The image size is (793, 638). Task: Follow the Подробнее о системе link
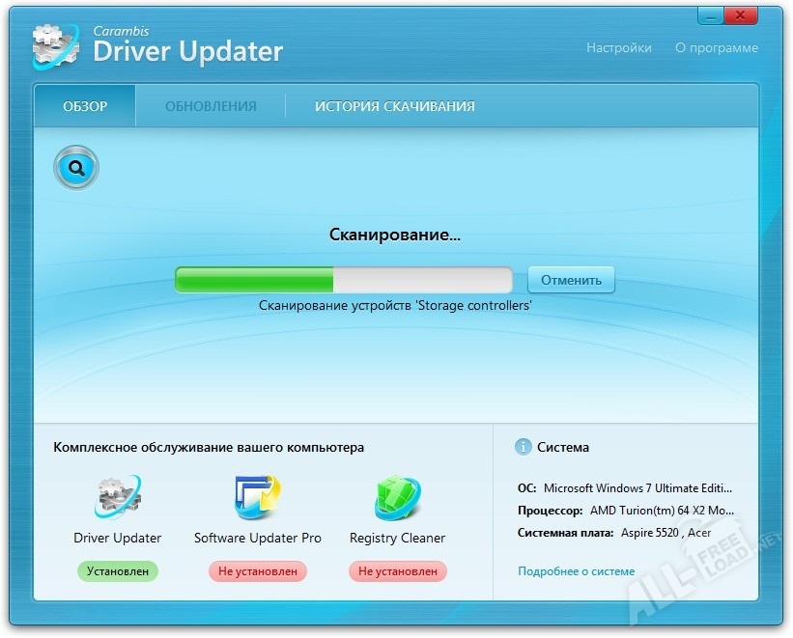pos(576,570)
